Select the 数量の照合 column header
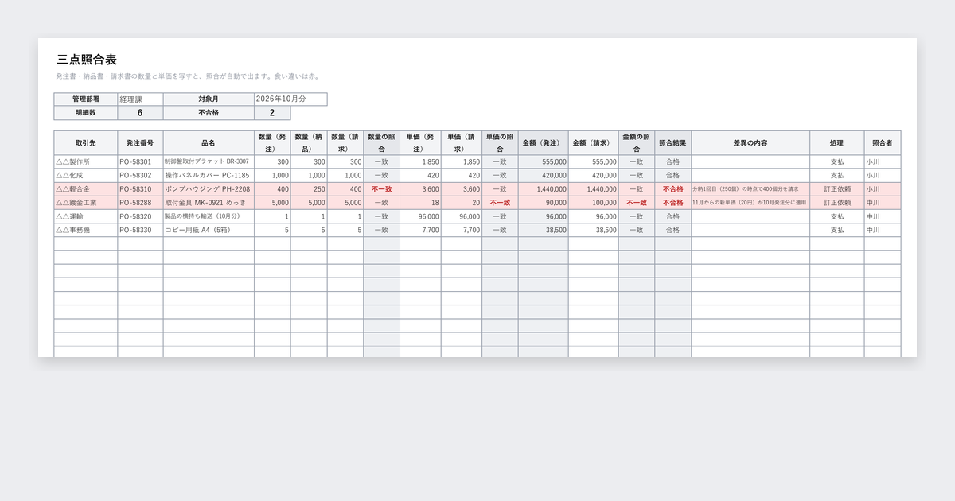The width and height of the screenshot is (955, 501). pos(381,143)
